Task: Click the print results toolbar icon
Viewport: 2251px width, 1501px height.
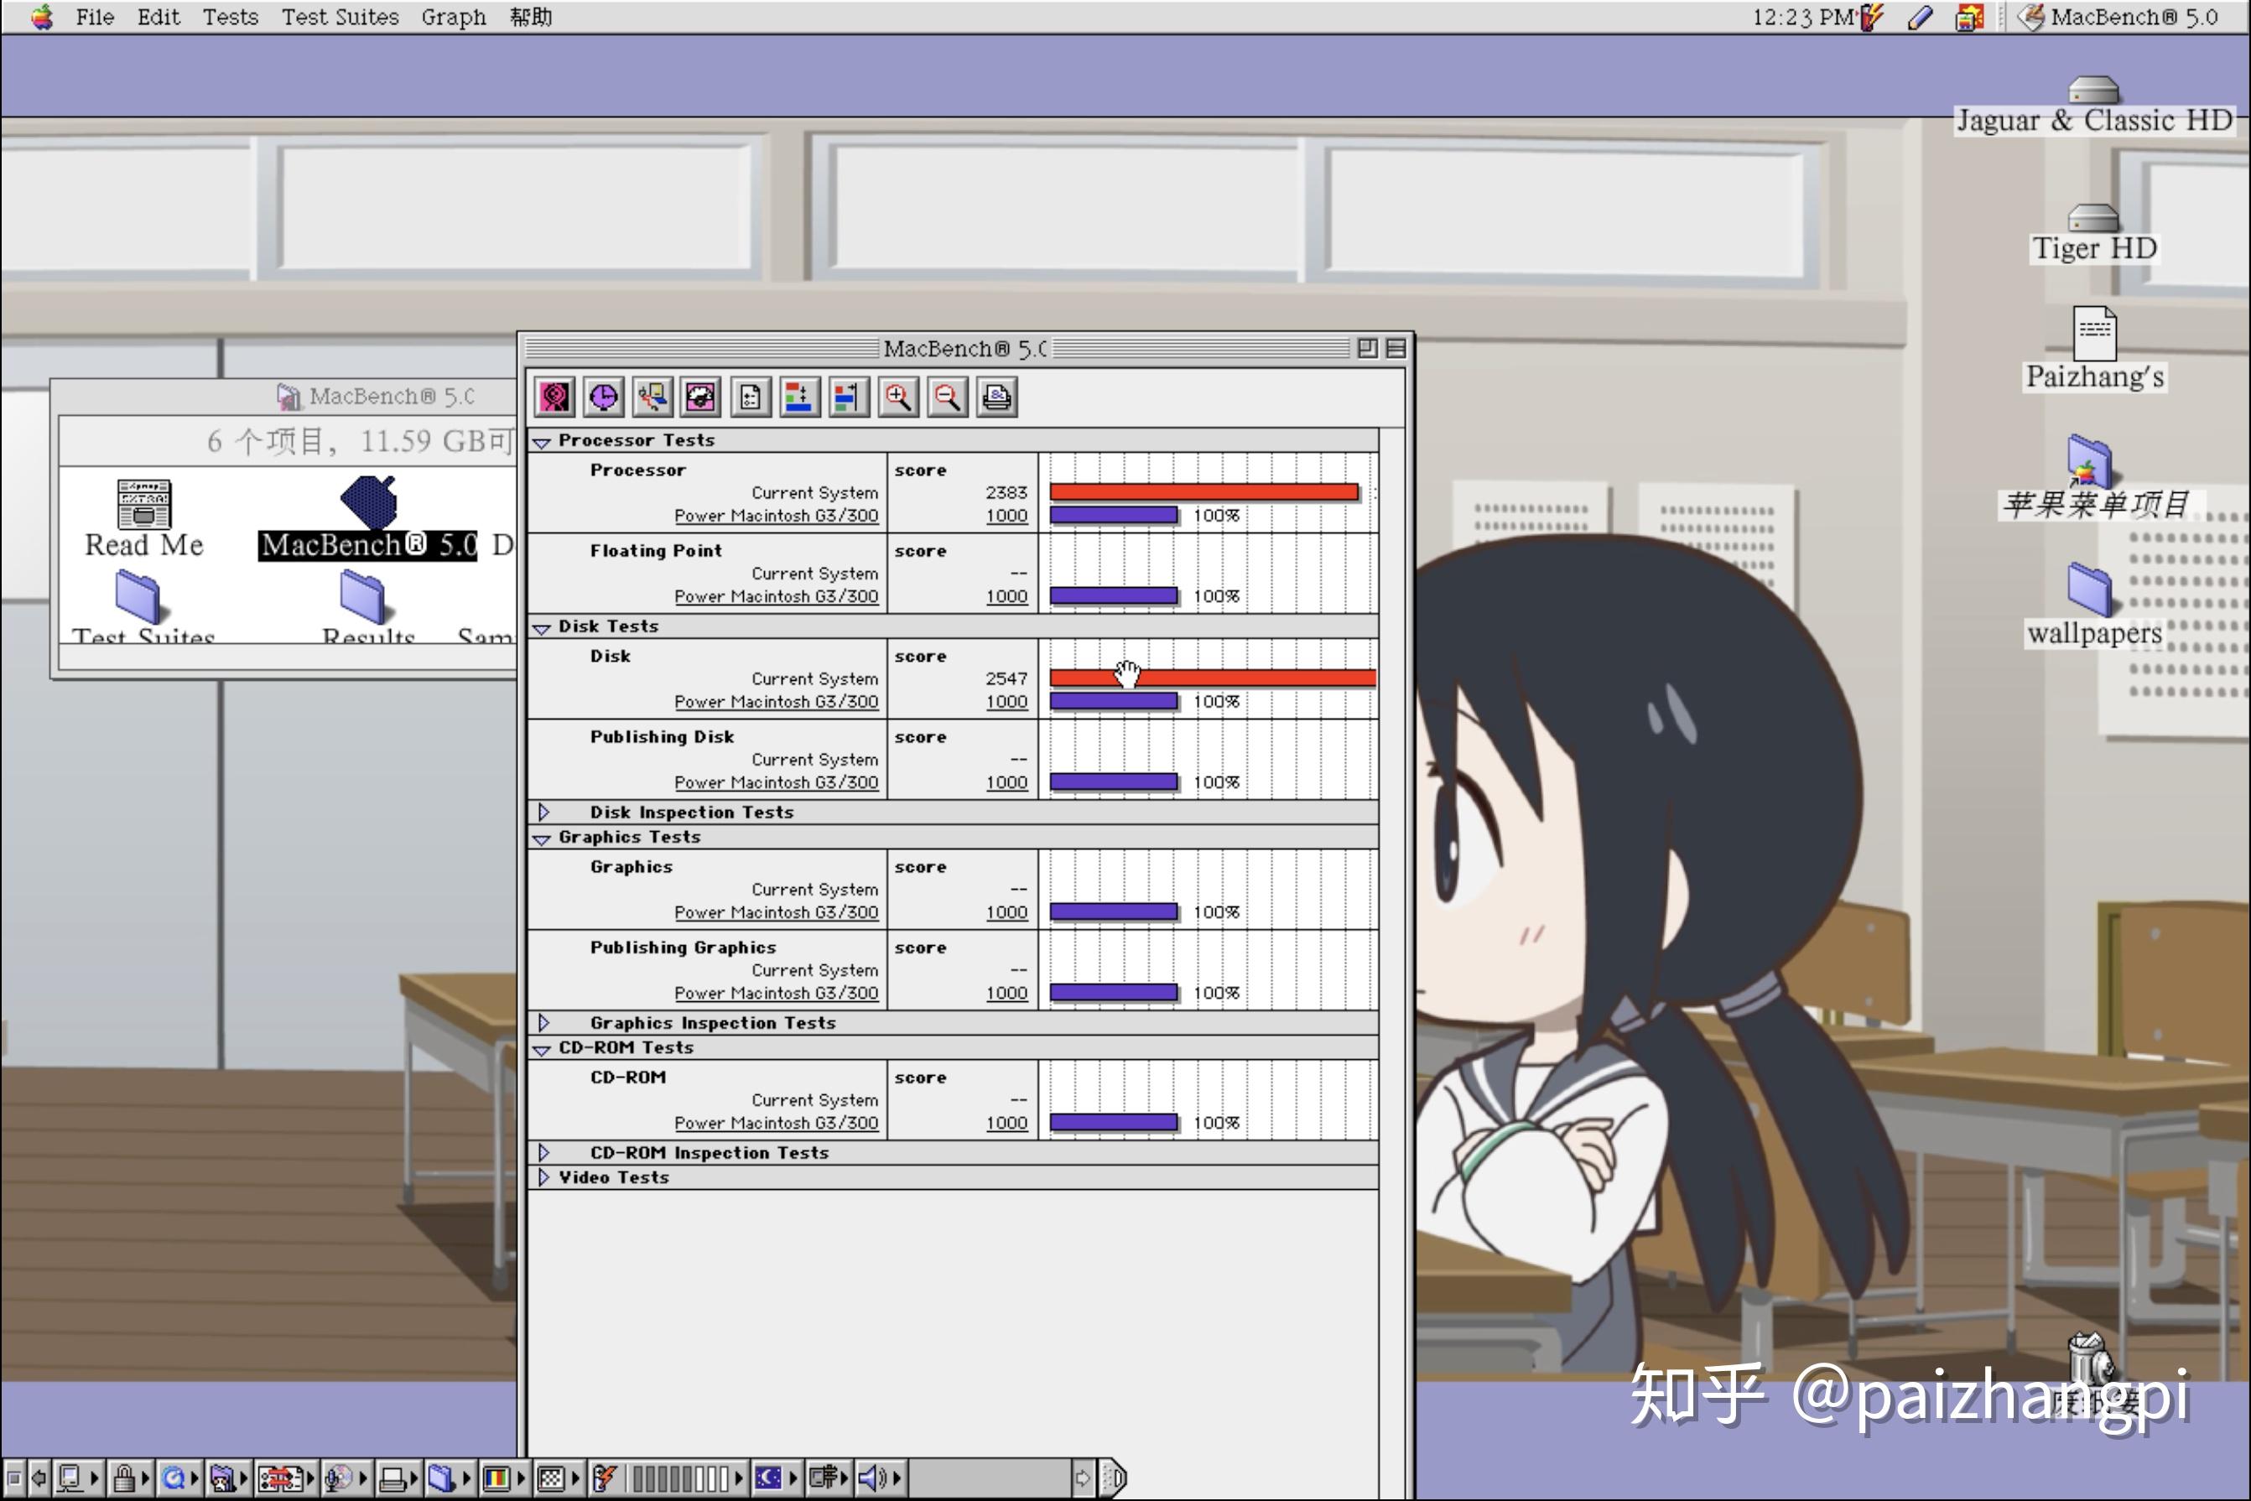Action: (x=996, y=397)
